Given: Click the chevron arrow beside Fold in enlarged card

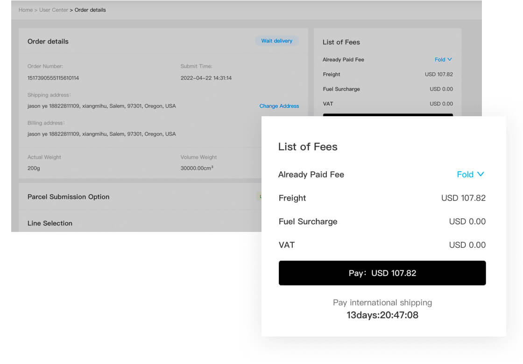Looking at the screenshot, I should point(481,174).
